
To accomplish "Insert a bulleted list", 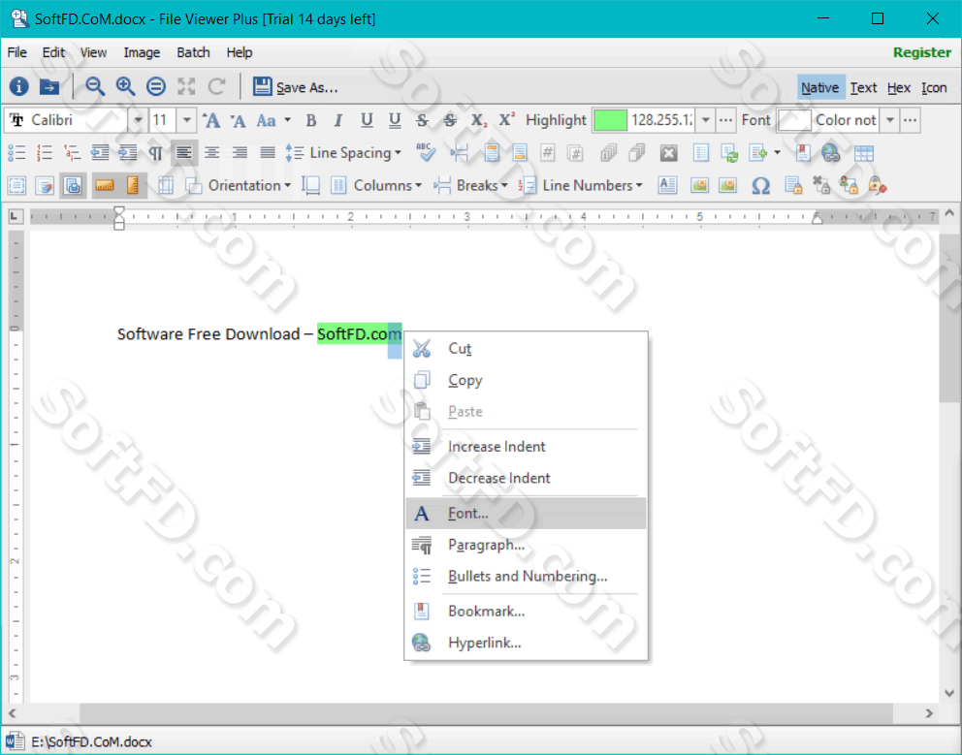I will 16,153.
